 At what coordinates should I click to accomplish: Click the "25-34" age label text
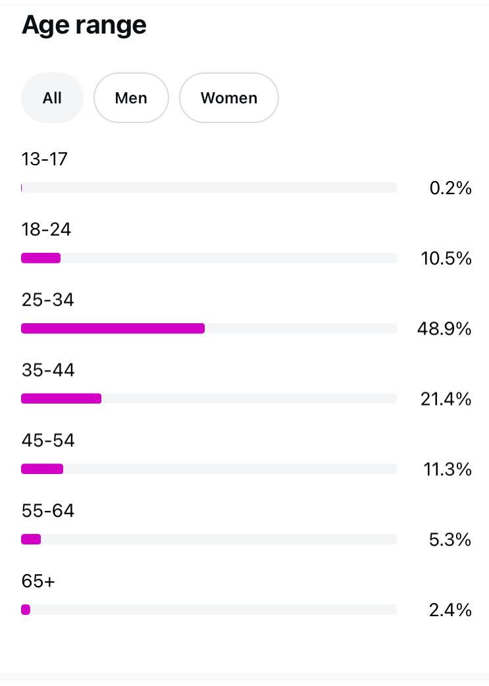(47, 300)
